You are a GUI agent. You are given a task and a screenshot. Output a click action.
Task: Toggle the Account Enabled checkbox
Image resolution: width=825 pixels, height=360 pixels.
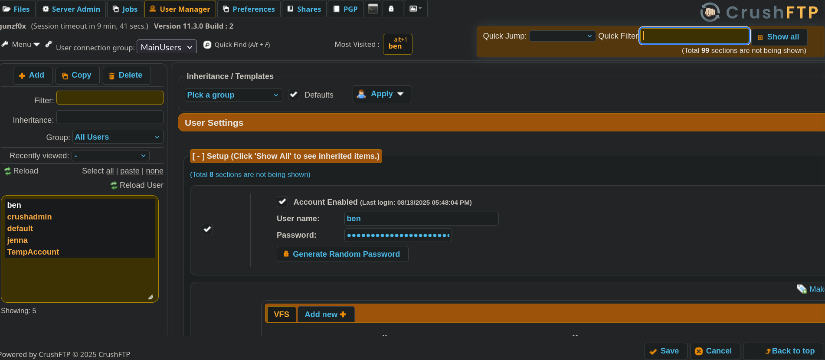click(x=282, y=202)
